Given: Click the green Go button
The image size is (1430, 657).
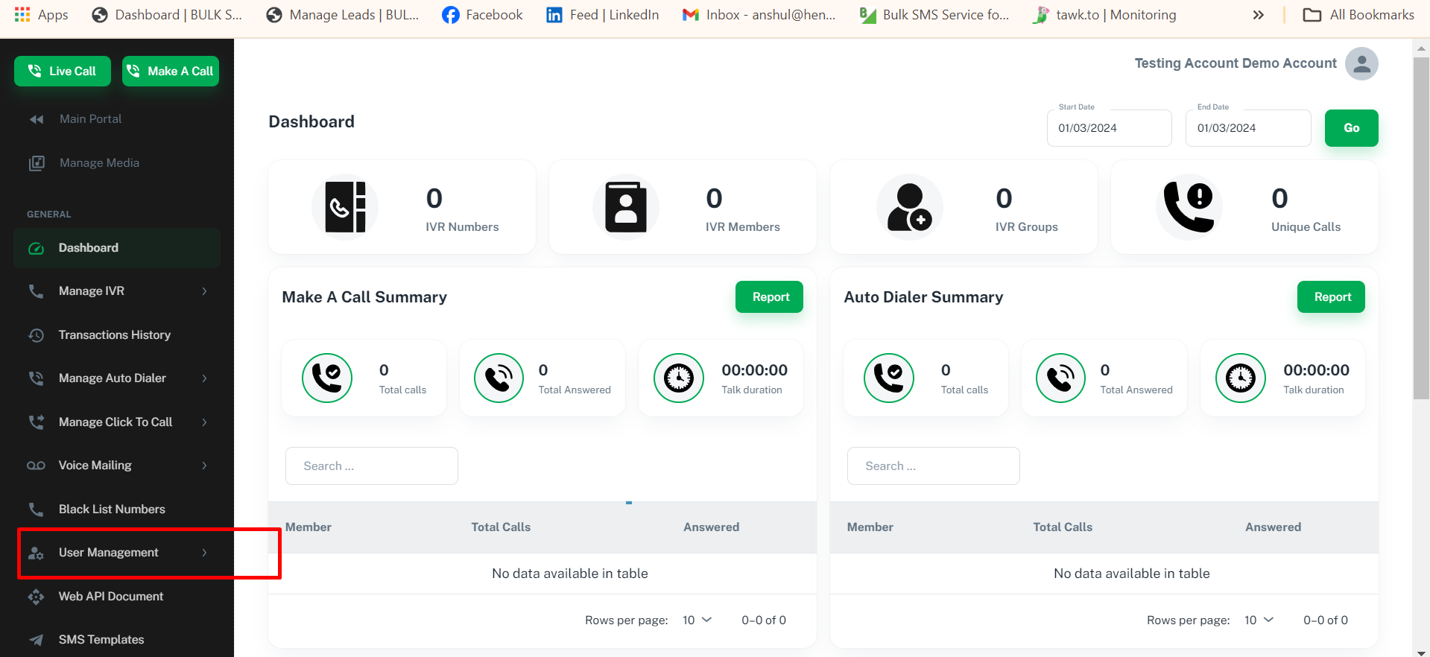Looking at the screenshot, I should pos(1352,128).
